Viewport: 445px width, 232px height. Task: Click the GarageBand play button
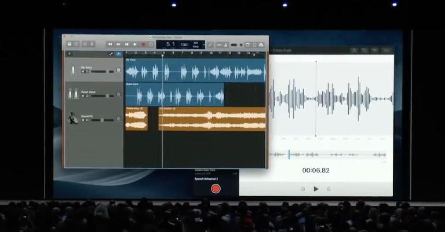point(135,45)
